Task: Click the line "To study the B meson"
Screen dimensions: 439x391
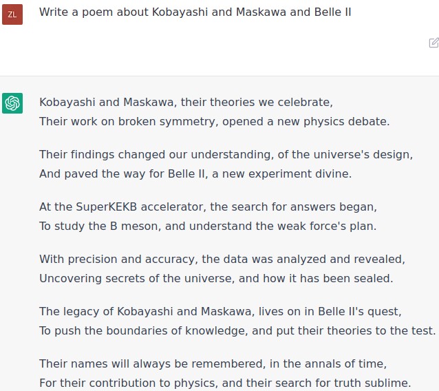Action: tap(208, 226)
